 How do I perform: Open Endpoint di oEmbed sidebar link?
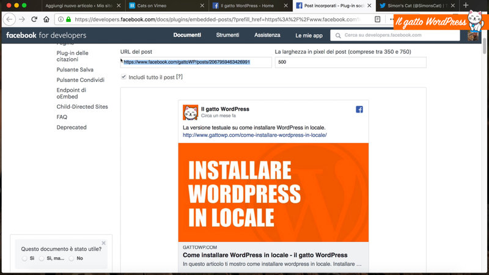pos(71,94)
